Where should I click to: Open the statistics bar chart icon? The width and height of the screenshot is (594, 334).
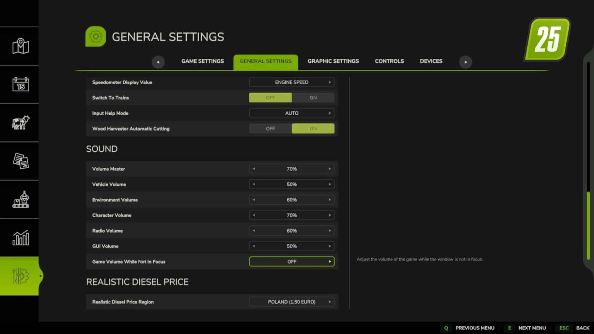pyautogui.click(x=21, y=237)
